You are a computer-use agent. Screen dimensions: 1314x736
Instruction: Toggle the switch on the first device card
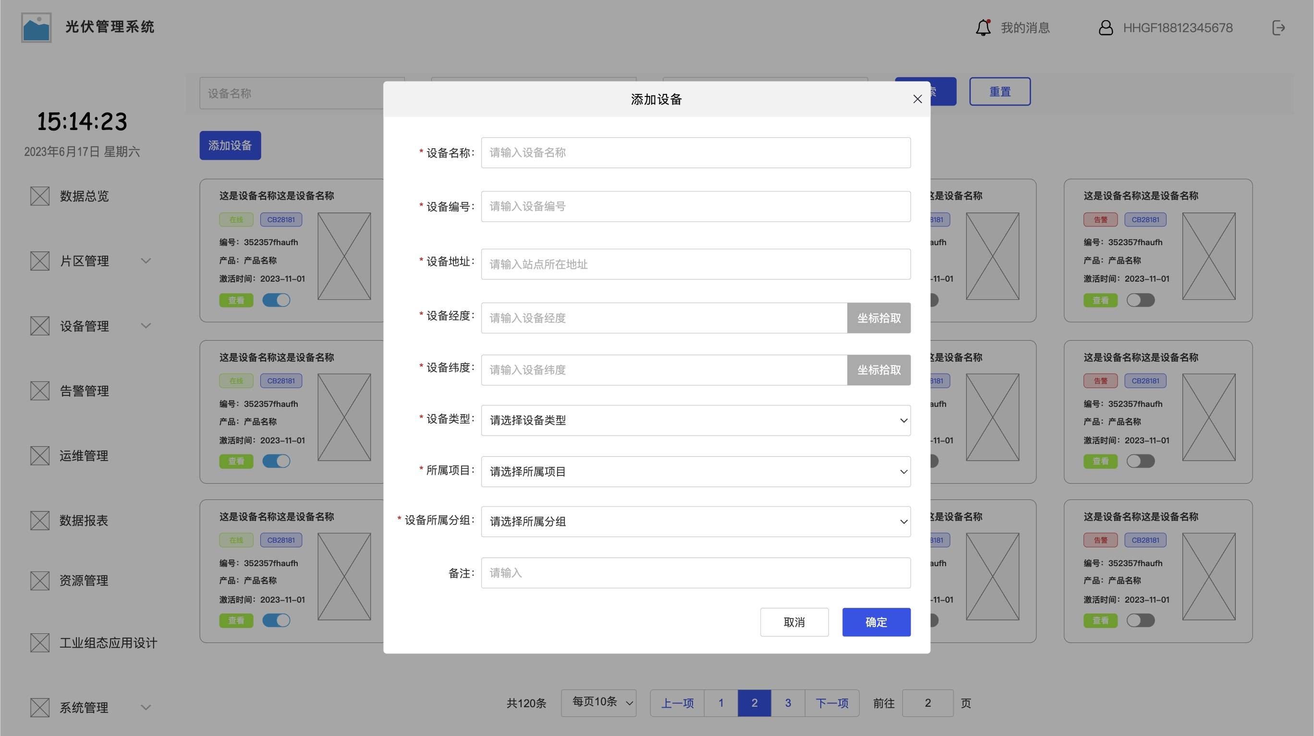point(277,300)
